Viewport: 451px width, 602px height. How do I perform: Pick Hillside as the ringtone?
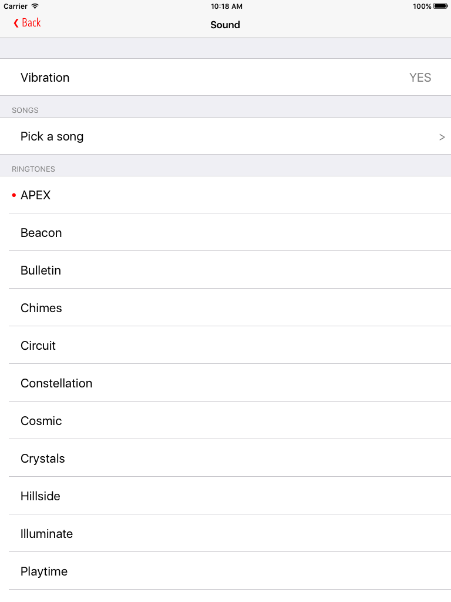click(x=41, y=496)
